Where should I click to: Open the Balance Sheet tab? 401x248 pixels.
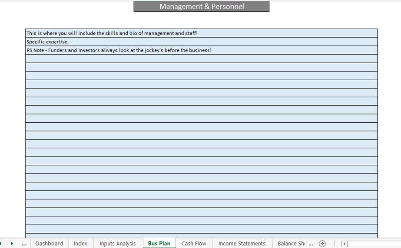[291, 243]
